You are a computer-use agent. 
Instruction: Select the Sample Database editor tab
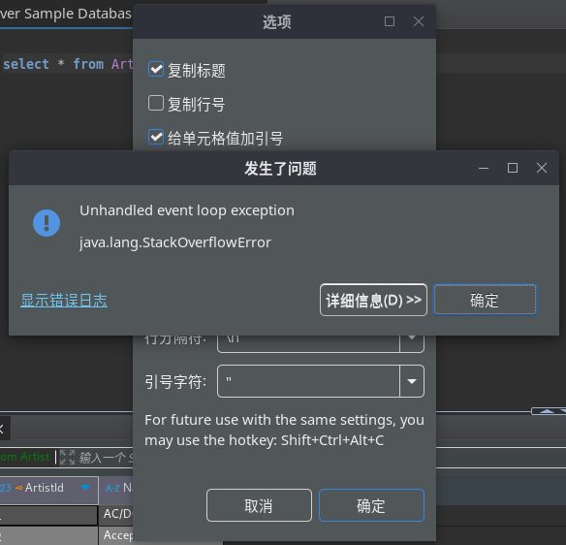pyautogui.click(x=66, y=15)
